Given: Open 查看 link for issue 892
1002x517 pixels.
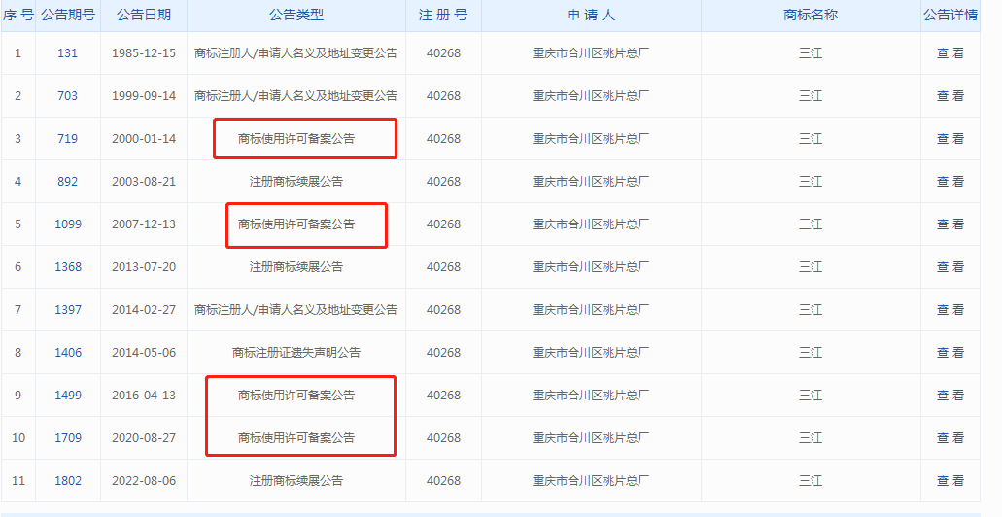Looking at the screenshot, I should [950, 182].
